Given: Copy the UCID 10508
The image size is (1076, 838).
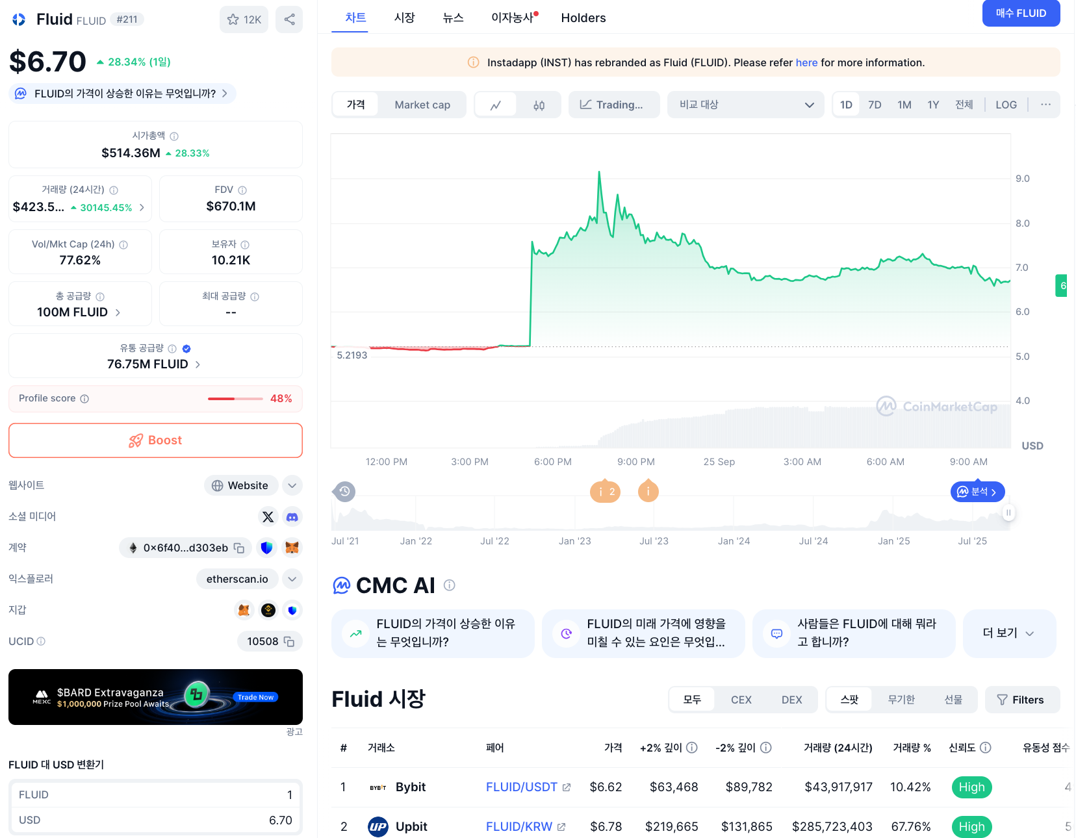Looking at the screenshot, I should coord(289,642).
